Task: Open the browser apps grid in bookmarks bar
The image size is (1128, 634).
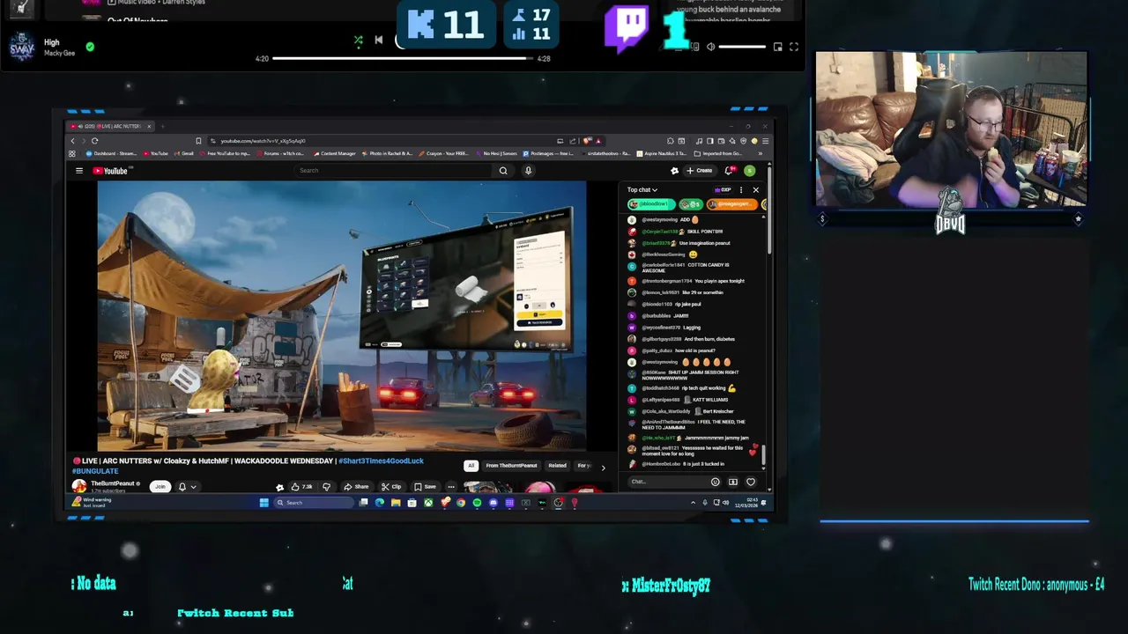Action: pyautogui.click(x=72, y=153)
